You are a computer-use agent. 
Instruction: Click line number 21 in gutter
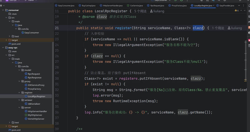[57, 28]
